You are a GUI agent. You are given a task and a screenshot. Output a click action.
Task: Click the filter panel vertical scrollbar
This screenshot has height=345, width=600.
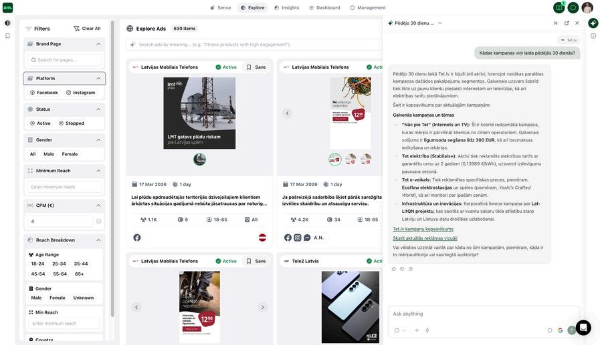[112, 169]
